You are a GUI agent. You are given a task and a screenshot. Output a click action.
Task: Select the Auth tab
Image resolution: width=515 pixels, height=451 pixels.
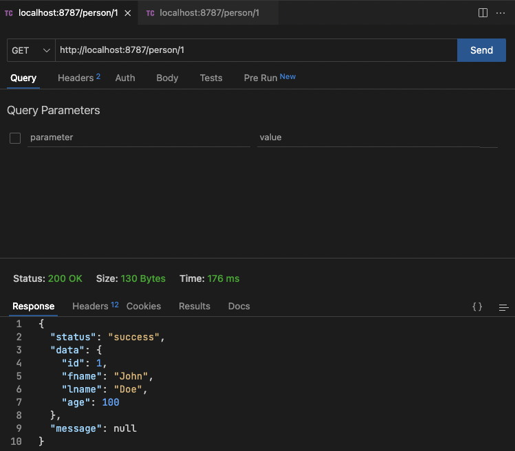[x=125, y=78]
